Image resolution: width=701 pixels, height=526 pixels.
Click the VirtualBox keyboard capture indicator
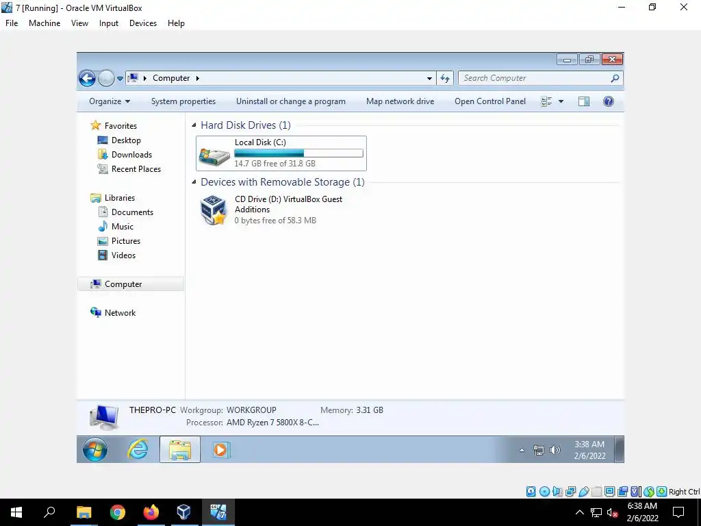662,492
